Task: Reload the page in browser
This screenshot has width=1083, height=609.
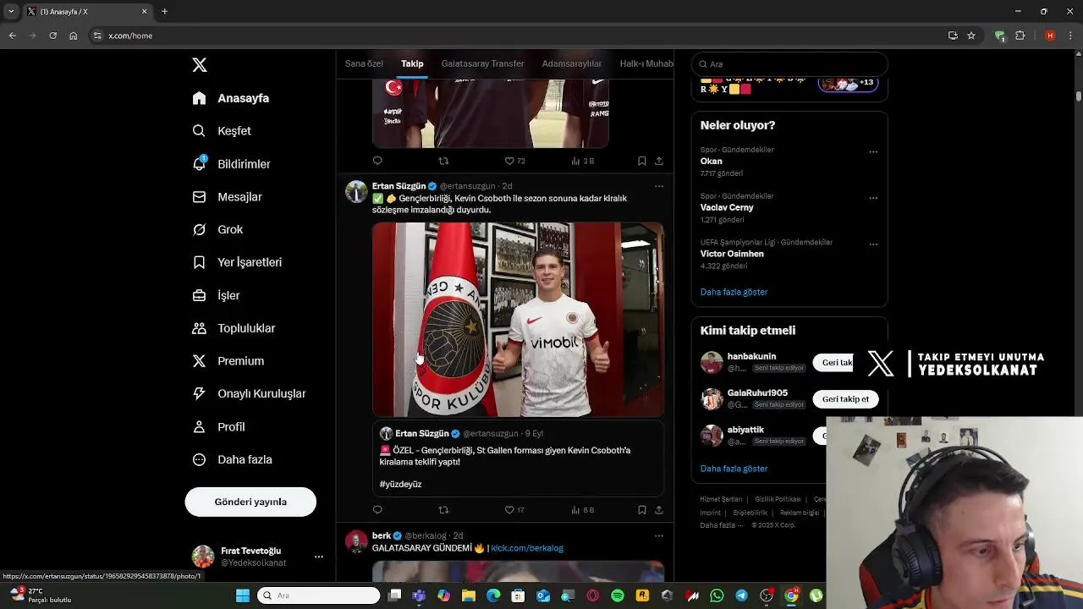Action: click(x=52, y=36)
